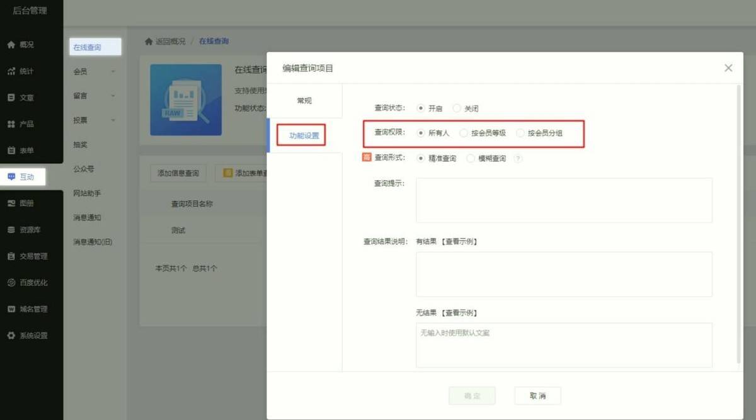Click the help icon beside 模糊查询

click(518, 159)
